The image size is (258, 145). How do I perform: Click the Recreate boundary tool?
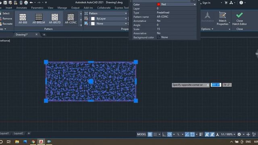(6, 24)
